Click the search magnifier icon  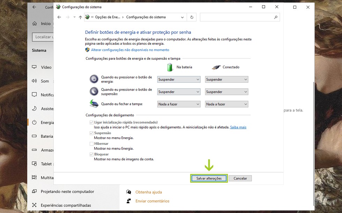tap(276, 17)
